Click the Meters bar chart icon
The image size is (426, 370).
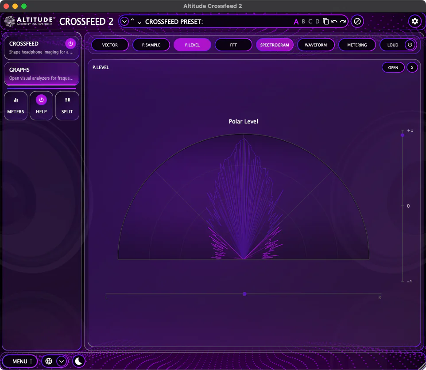(x=16, y=100)
